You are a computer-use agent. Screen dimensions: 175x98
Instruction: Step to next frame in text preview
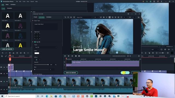(69, 56)
